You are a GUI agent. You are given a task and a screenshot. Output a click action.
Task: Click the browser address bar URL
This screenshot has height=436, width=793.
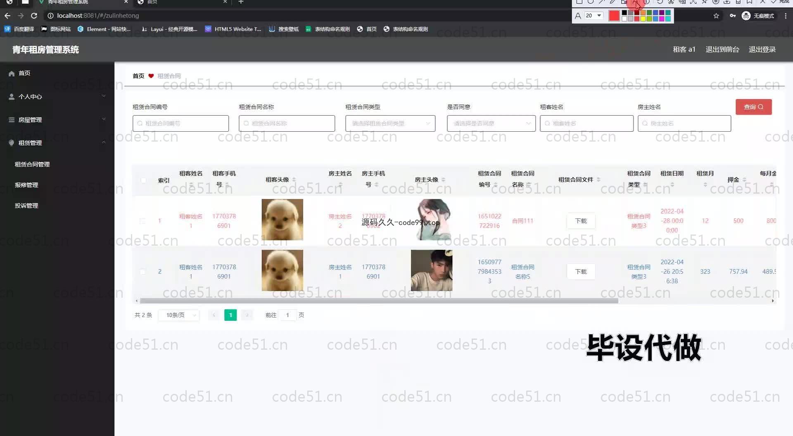98,16
